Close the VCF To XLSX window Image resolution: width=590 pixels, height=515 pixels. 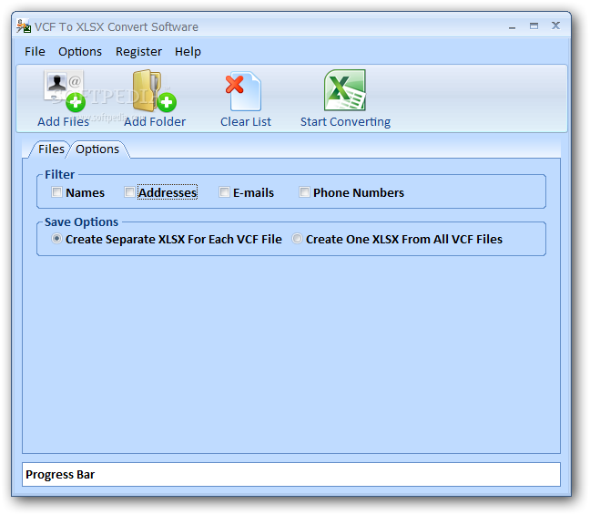pyautogui.click(x=555, y=26)
